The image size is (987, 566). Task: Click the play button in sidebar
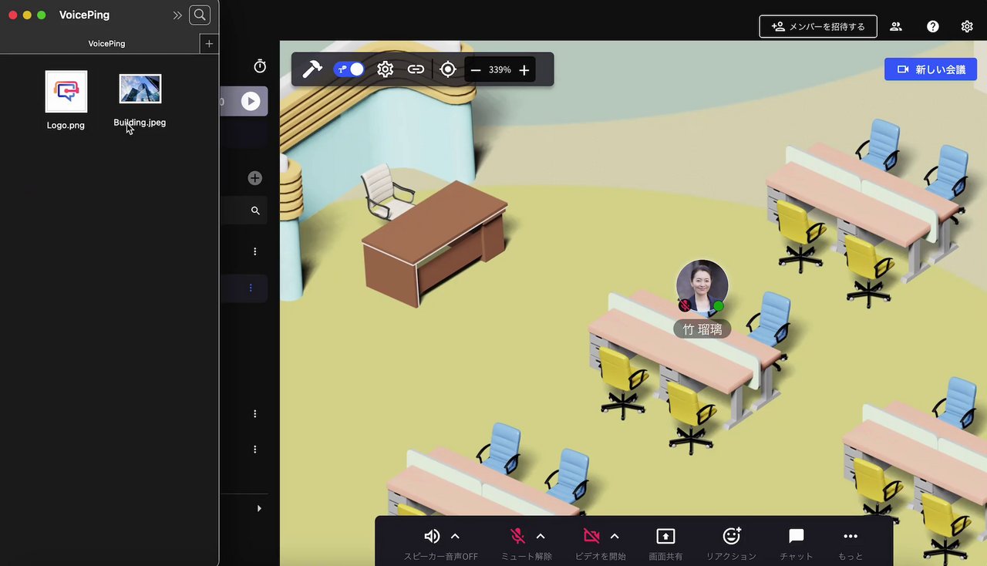(251, 101)
